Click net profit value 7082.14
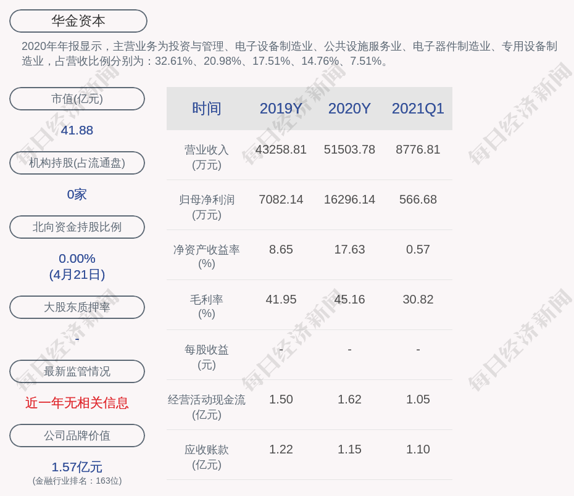Image resolution: width=574 pixels, height=496 pixels. coord(281,200)
